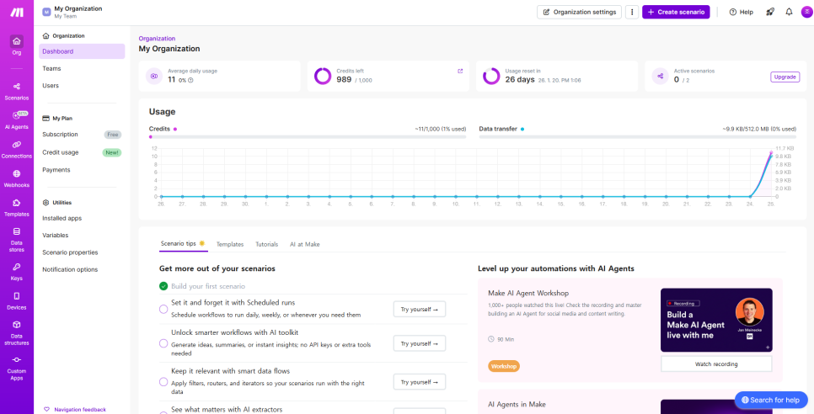The width and height of the screenshot is (814, 414).
Task: Open the external link icon in Credits left
Action: (460, 71)
